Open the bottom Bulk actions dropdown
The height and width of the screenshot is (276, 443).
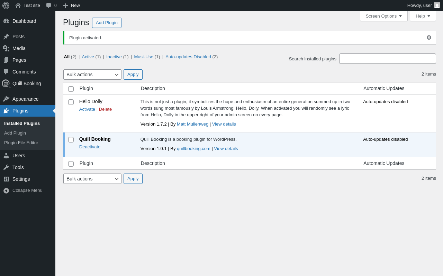click(x=92, y=179)
